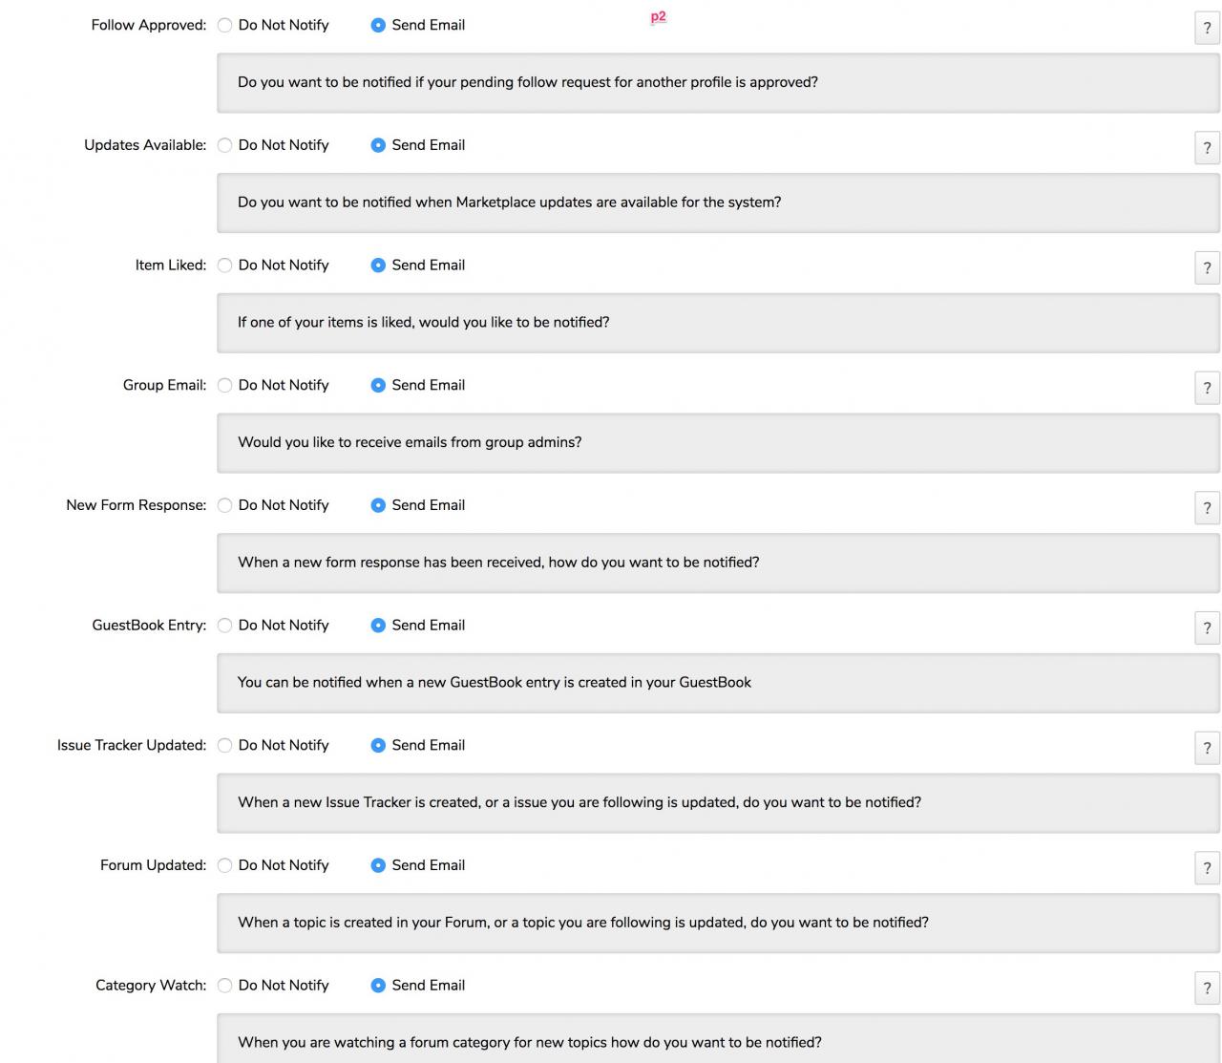Pick Do Not Notify for Category Watch
This screenshot has width=1222, height=1063.
(x=225, y=986)
